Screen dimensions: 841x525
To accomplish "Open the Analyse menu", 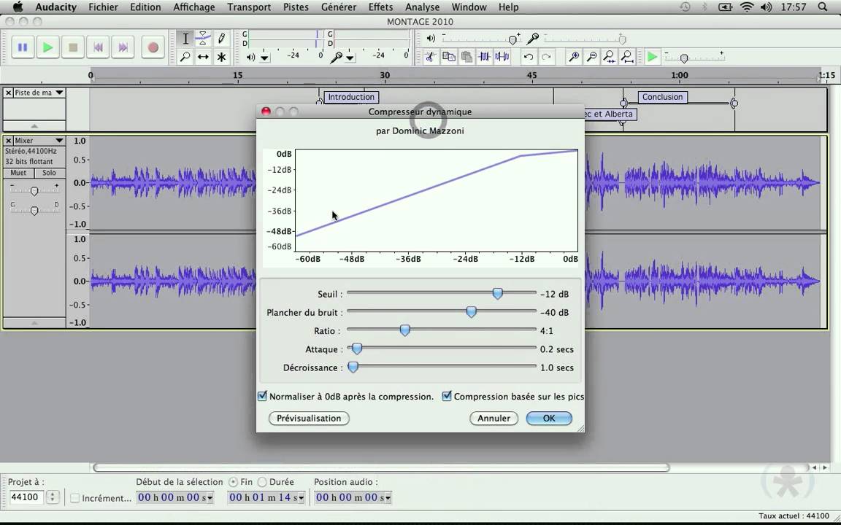I will pyautogui.click(x=422, y=7).
